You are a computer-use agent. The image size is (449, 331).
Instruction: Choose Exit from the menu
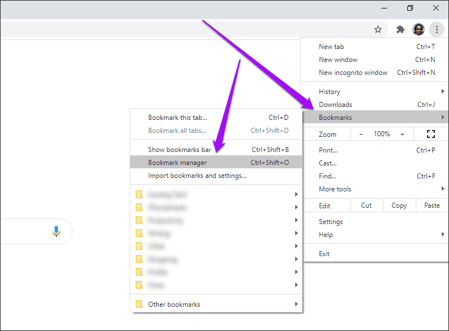(375, 254)
